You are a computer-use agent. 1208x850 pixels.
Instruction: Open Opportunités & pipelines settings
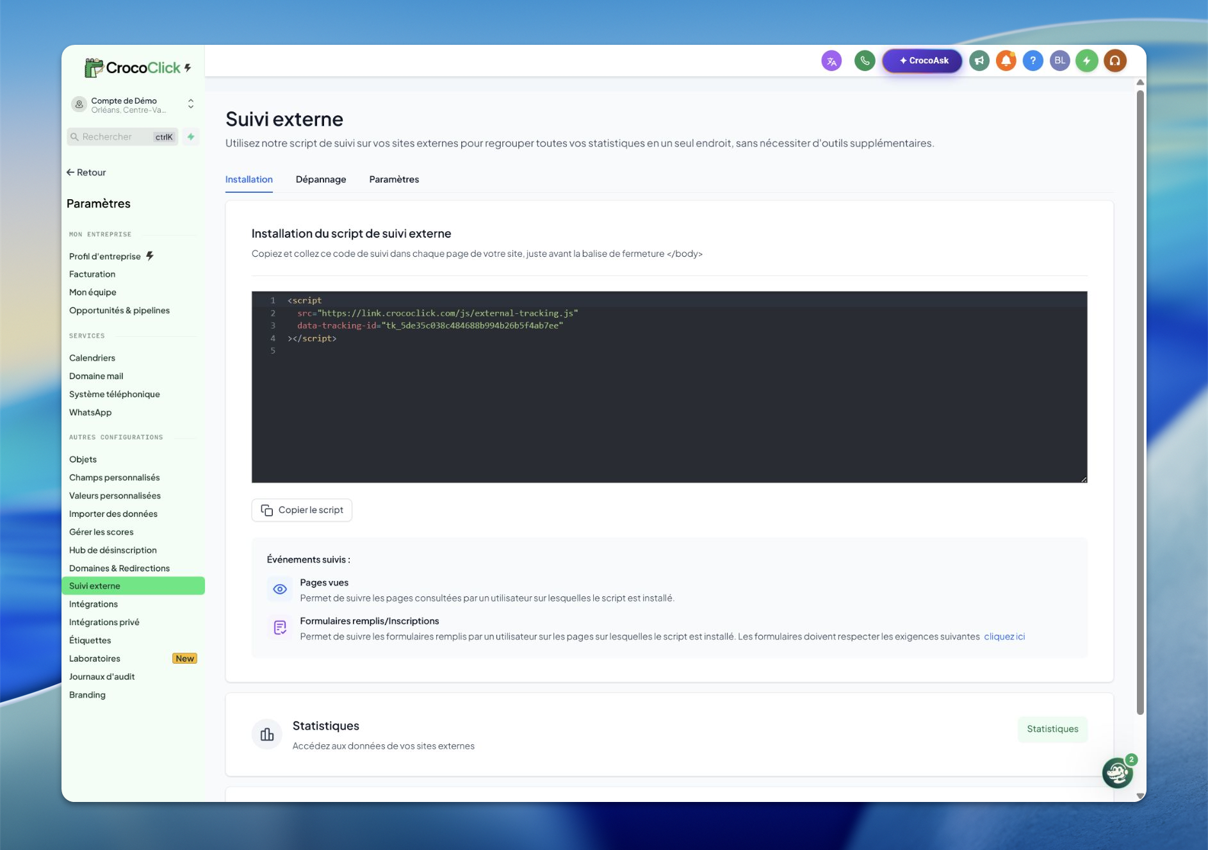[120, 311]
